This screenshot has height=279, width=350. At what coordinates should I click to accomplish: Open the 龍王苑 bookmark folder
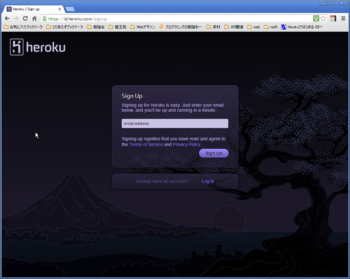point(117,27)
